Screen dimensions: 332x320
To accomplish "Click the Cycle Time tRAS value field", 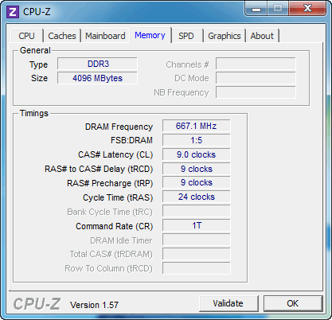I will [197, 197].
